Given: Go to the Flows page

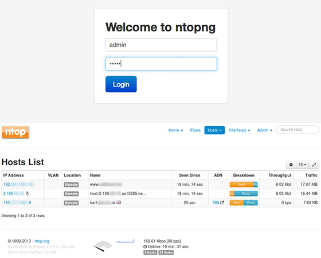Looking at the screenshot, I should point(195,130).
